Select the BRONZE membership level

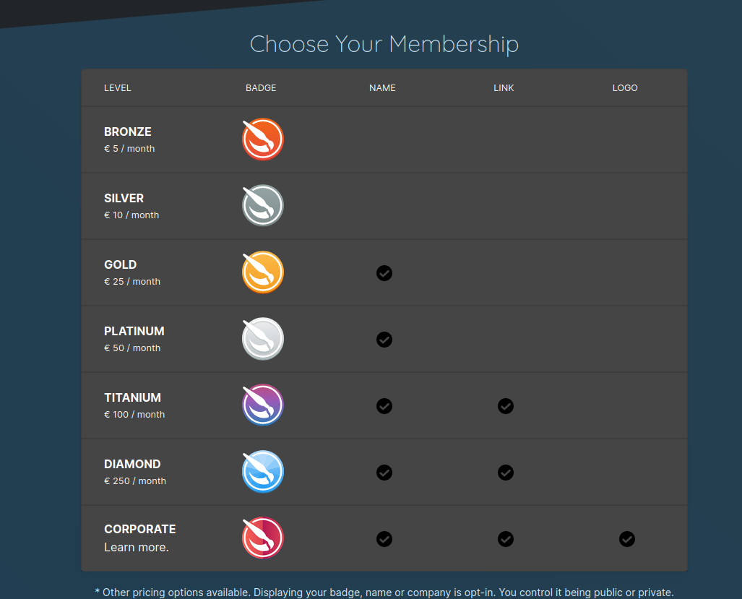[128, 132]
